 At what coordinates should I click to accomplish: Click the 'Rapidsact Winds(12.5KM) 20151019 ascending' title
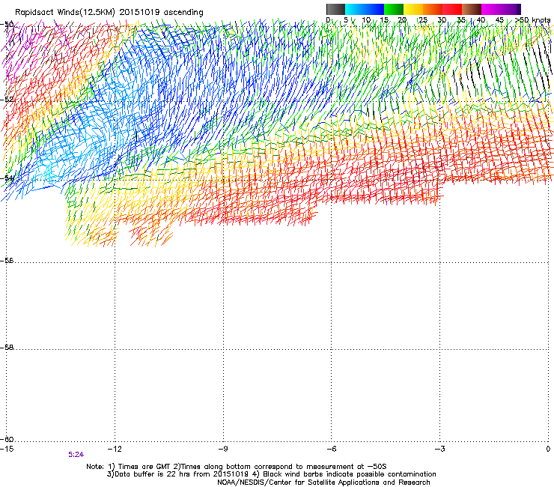tap(109, 13)
